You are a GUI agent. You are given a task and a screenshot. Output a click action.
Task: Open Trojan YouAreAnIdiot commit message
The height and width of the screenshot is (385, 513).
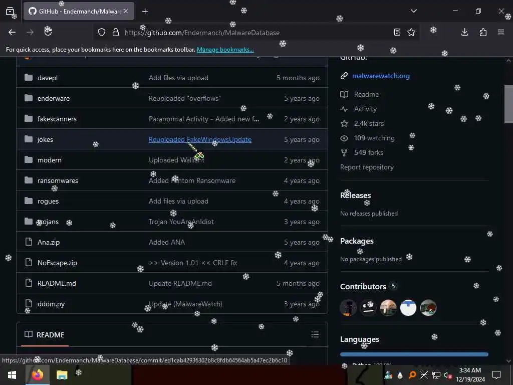[181, 222]
